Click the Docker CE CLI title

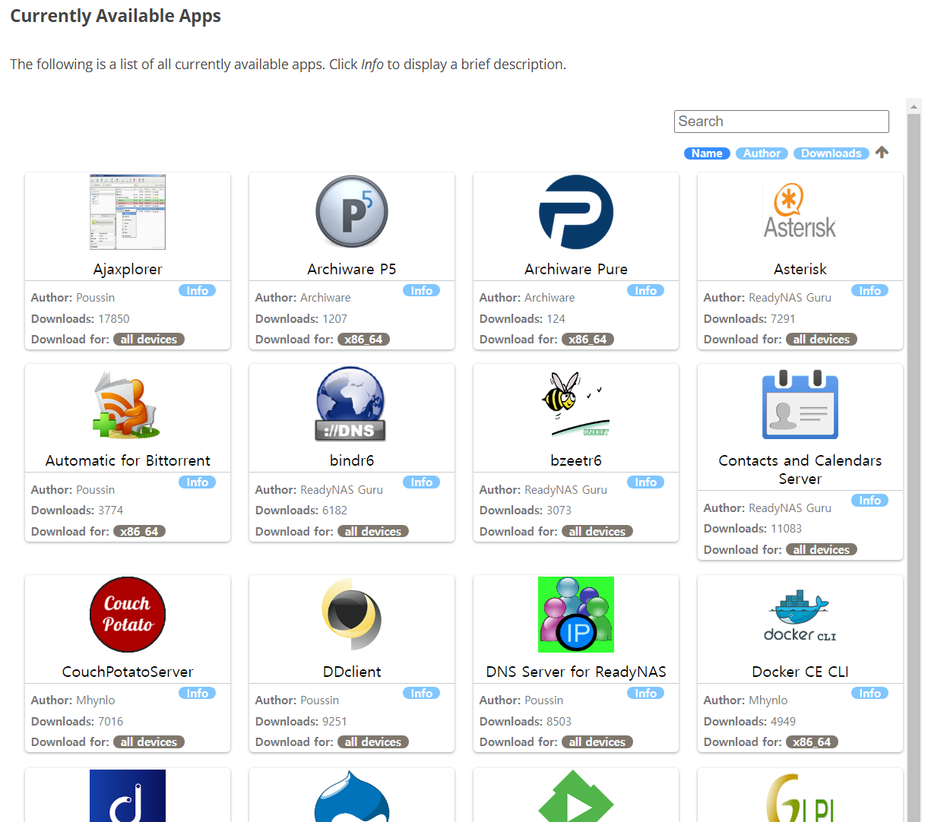click(800, 672)
